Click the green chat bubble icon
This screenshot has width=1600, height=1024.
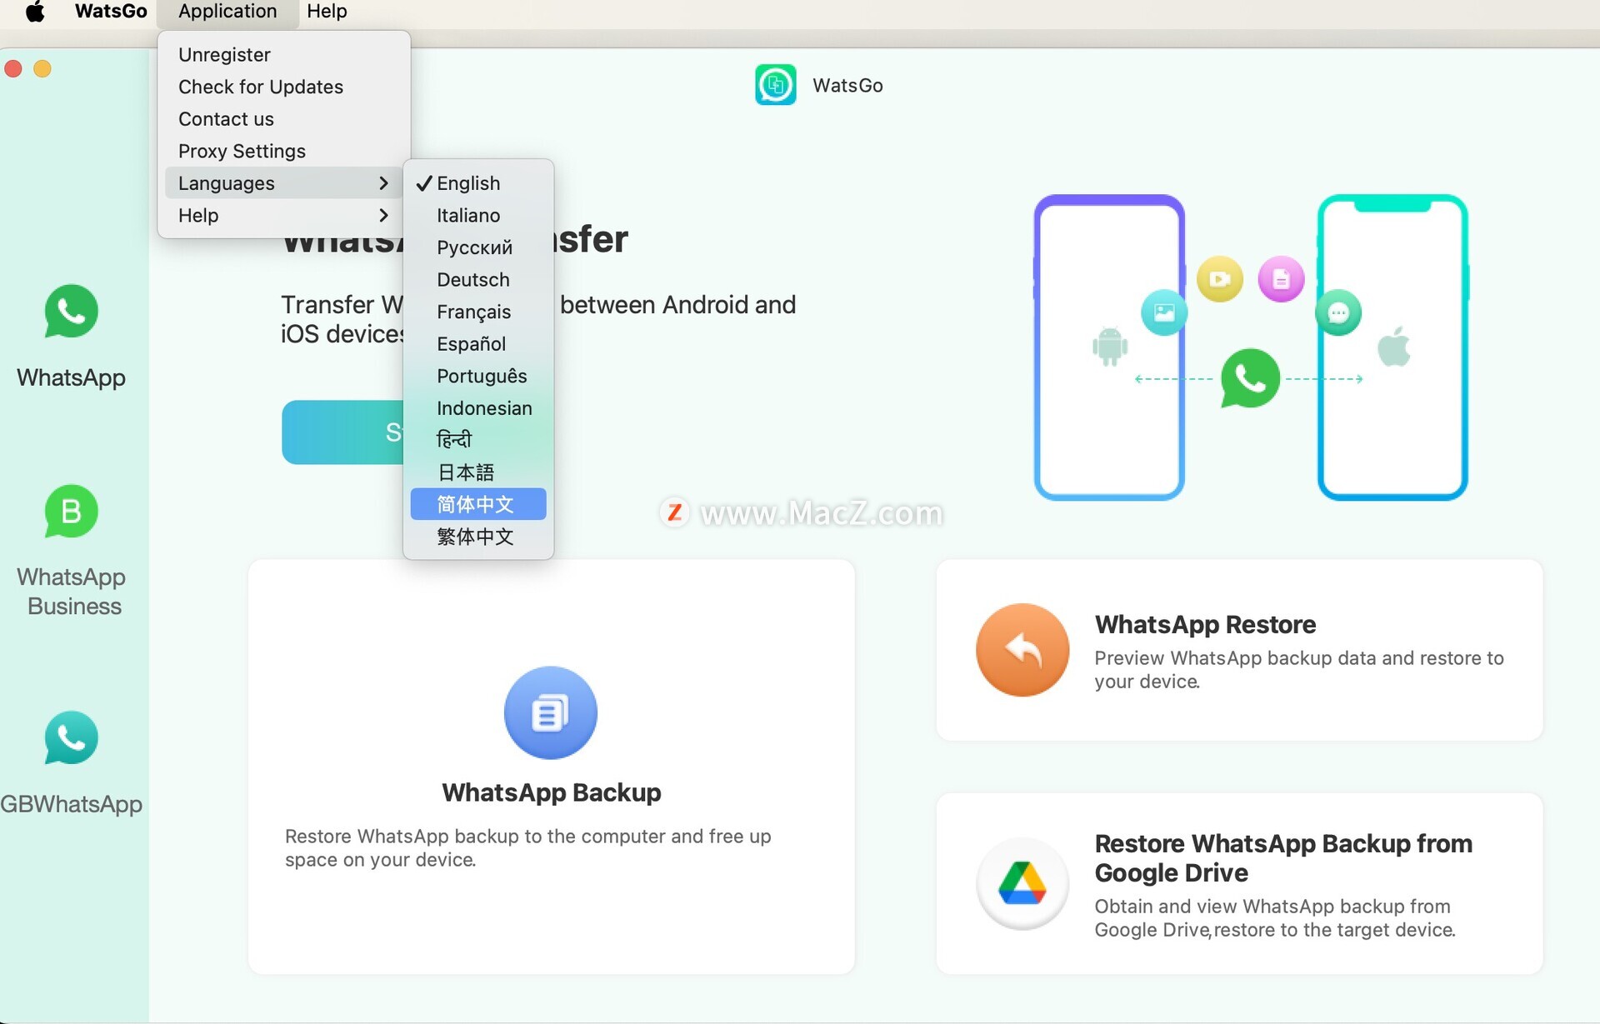click(1338, 312)
